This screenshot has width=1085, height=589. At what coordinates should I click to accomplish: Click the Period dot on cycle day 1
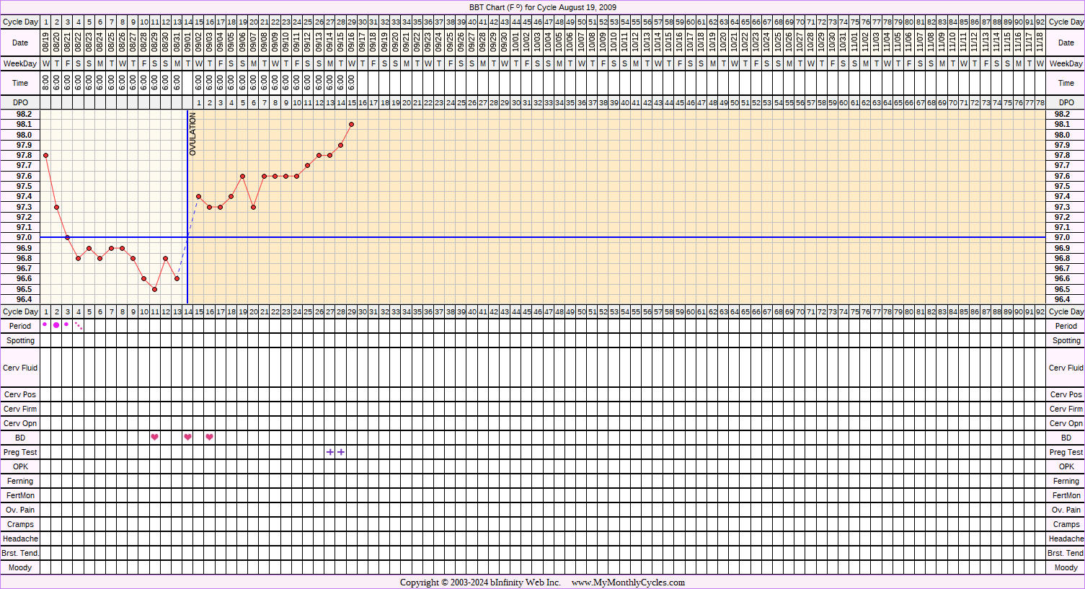click(45, 324)
